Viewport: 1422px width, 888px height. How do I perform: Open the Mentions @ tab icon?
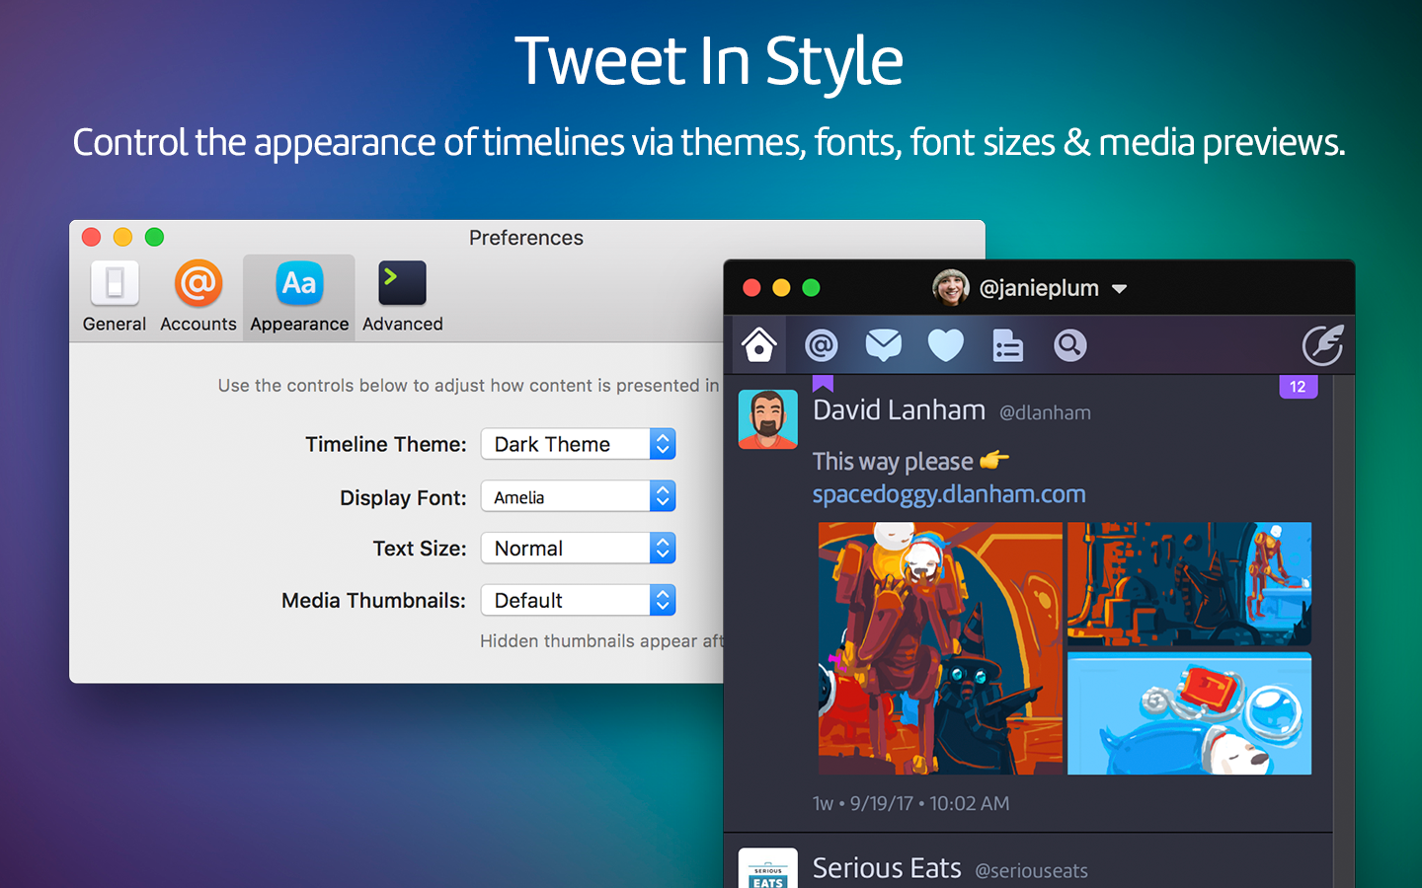tap(822, 345)
